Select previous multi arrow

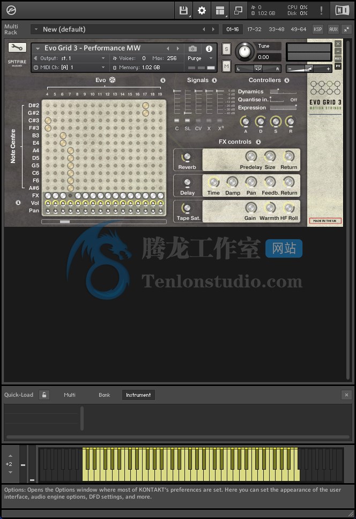pyautogui.click(x=204, y=29)
